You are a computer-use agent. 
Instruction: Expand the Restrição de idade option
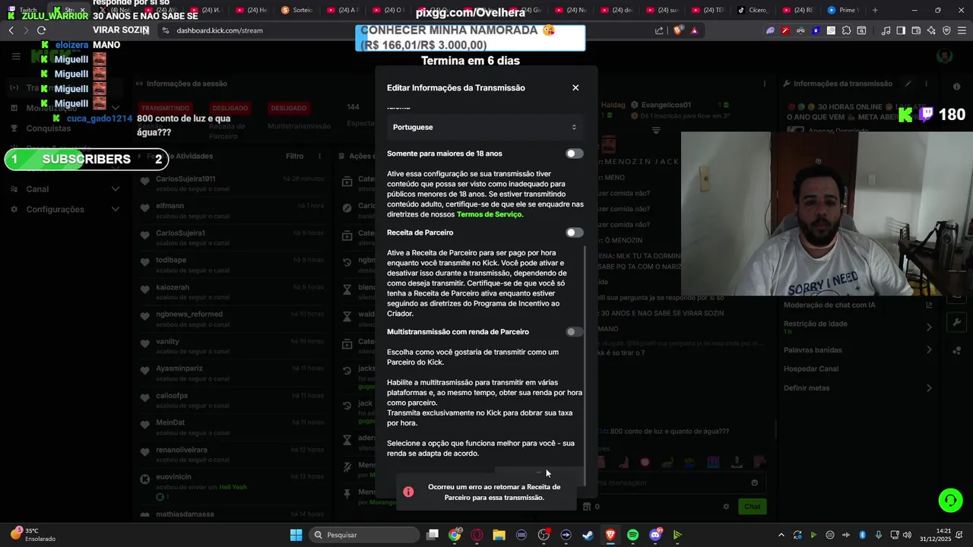[857, 327]
